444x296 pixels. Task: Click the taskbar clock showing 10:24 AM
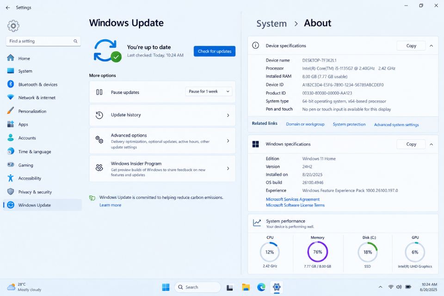[429, 287]
